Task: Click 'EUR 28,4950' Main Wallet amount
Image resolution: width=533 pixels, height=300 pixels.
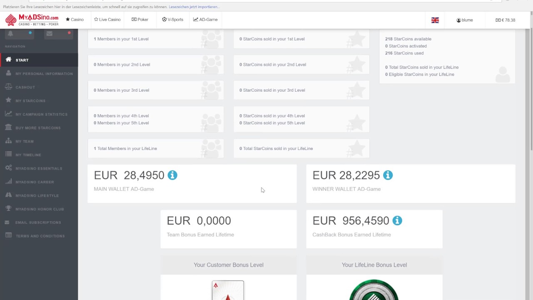Action: coord(129,175)
